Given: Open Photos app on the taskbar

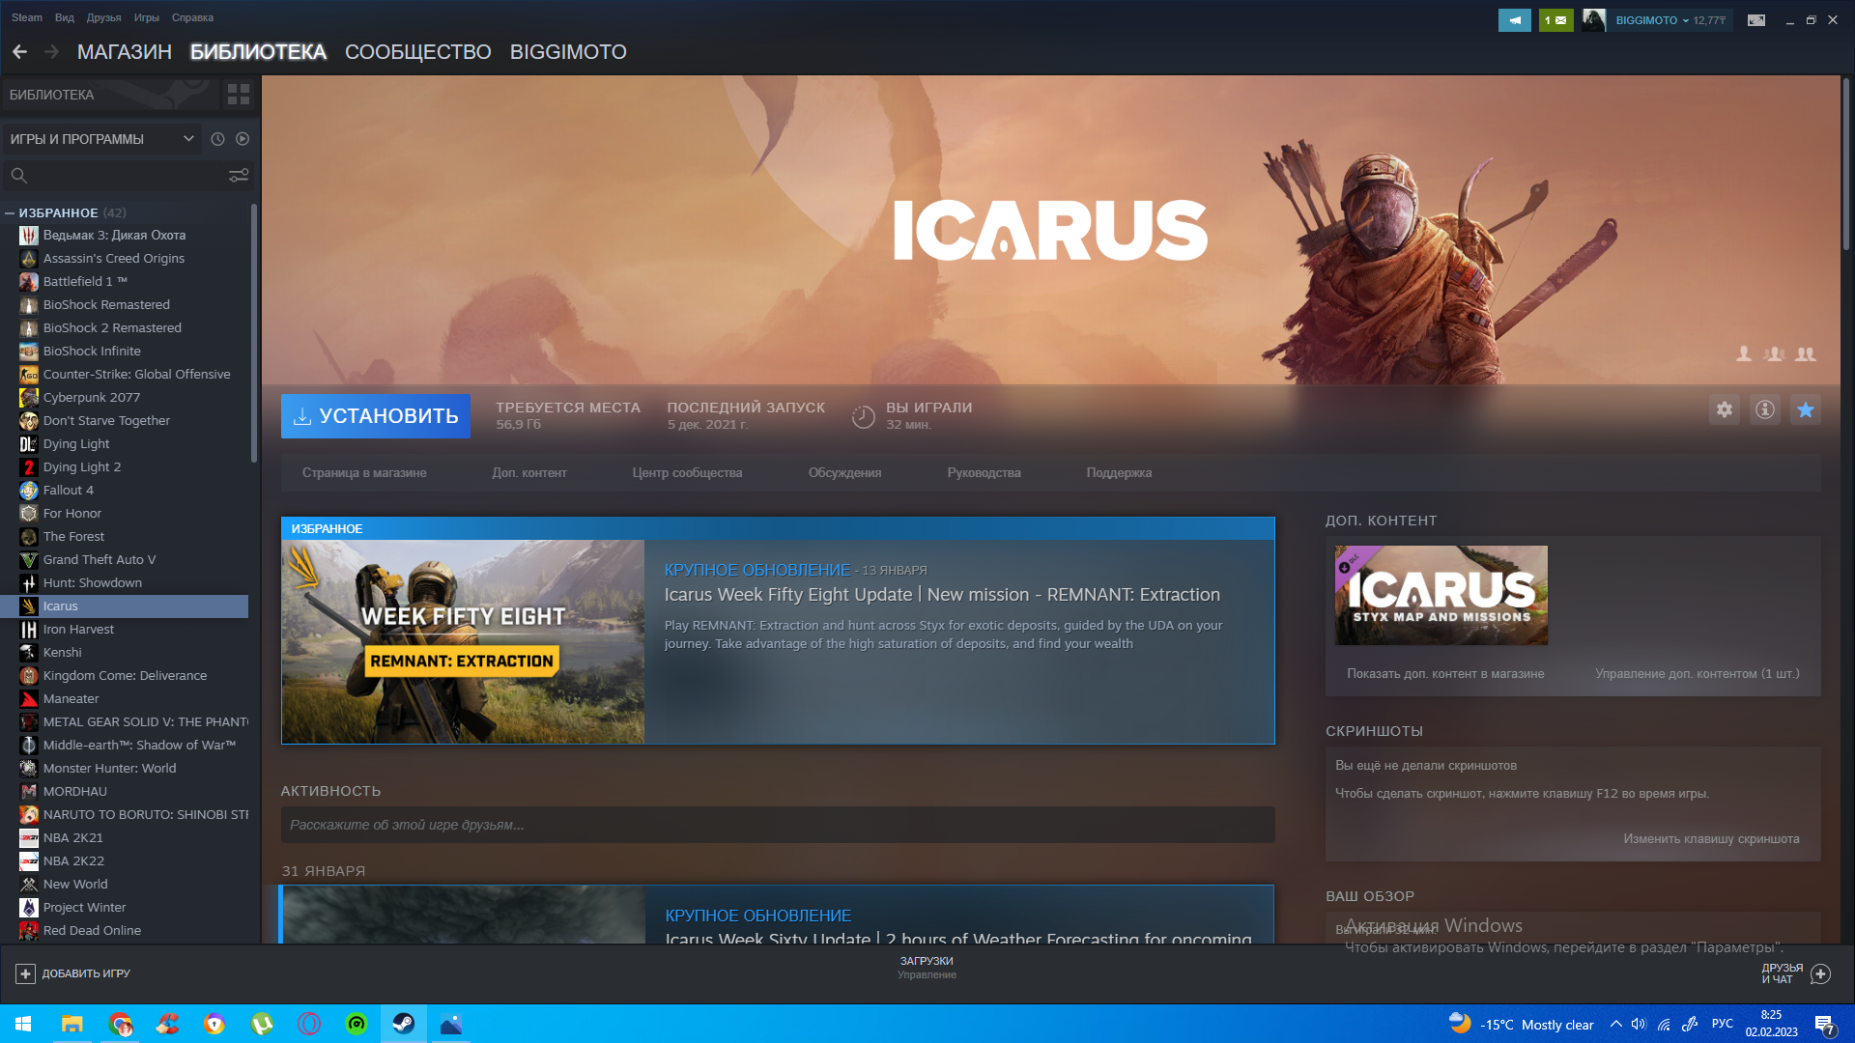Looking at the screenshot, I should pos(451,1024).
